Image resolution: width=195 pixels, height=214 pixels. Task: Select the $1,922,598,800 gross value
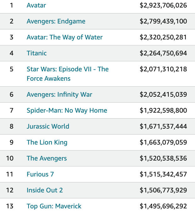163,110
